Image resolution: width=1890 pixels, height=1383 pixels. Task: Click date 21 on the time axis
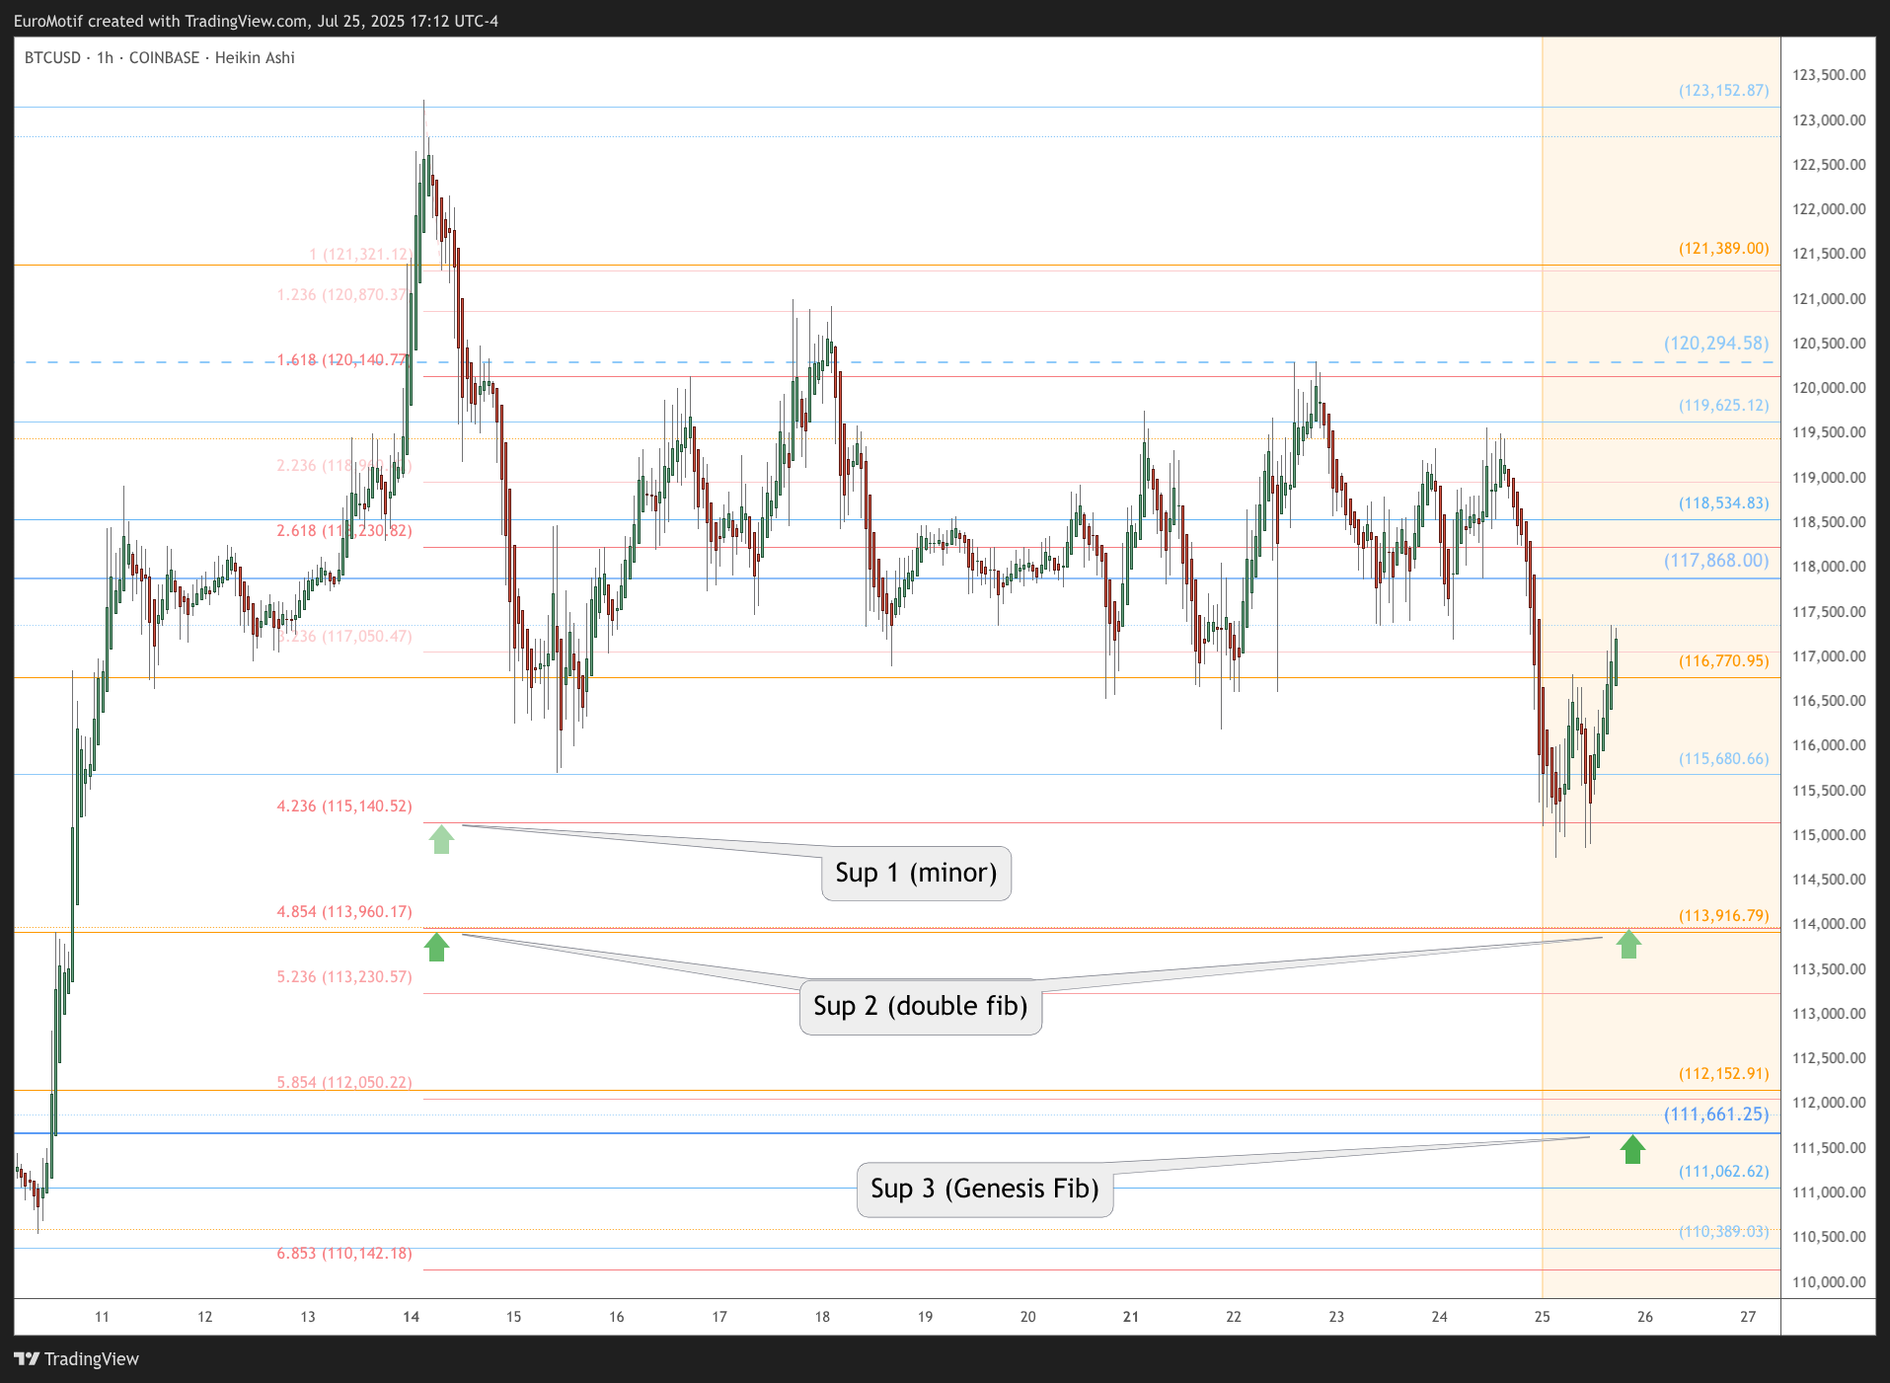tap(1131, 1316)
